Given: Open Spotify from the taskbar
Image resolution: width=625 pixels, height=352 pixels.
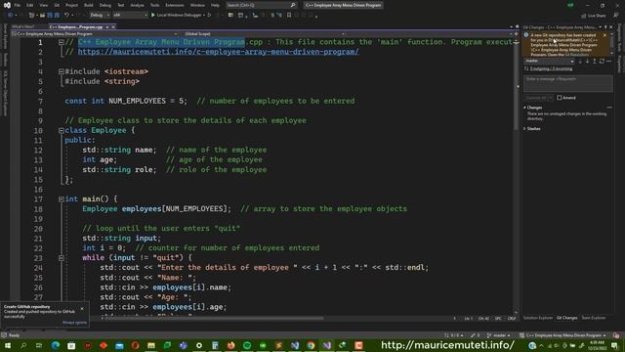Looking at the screenshot, I should (247, 345).
